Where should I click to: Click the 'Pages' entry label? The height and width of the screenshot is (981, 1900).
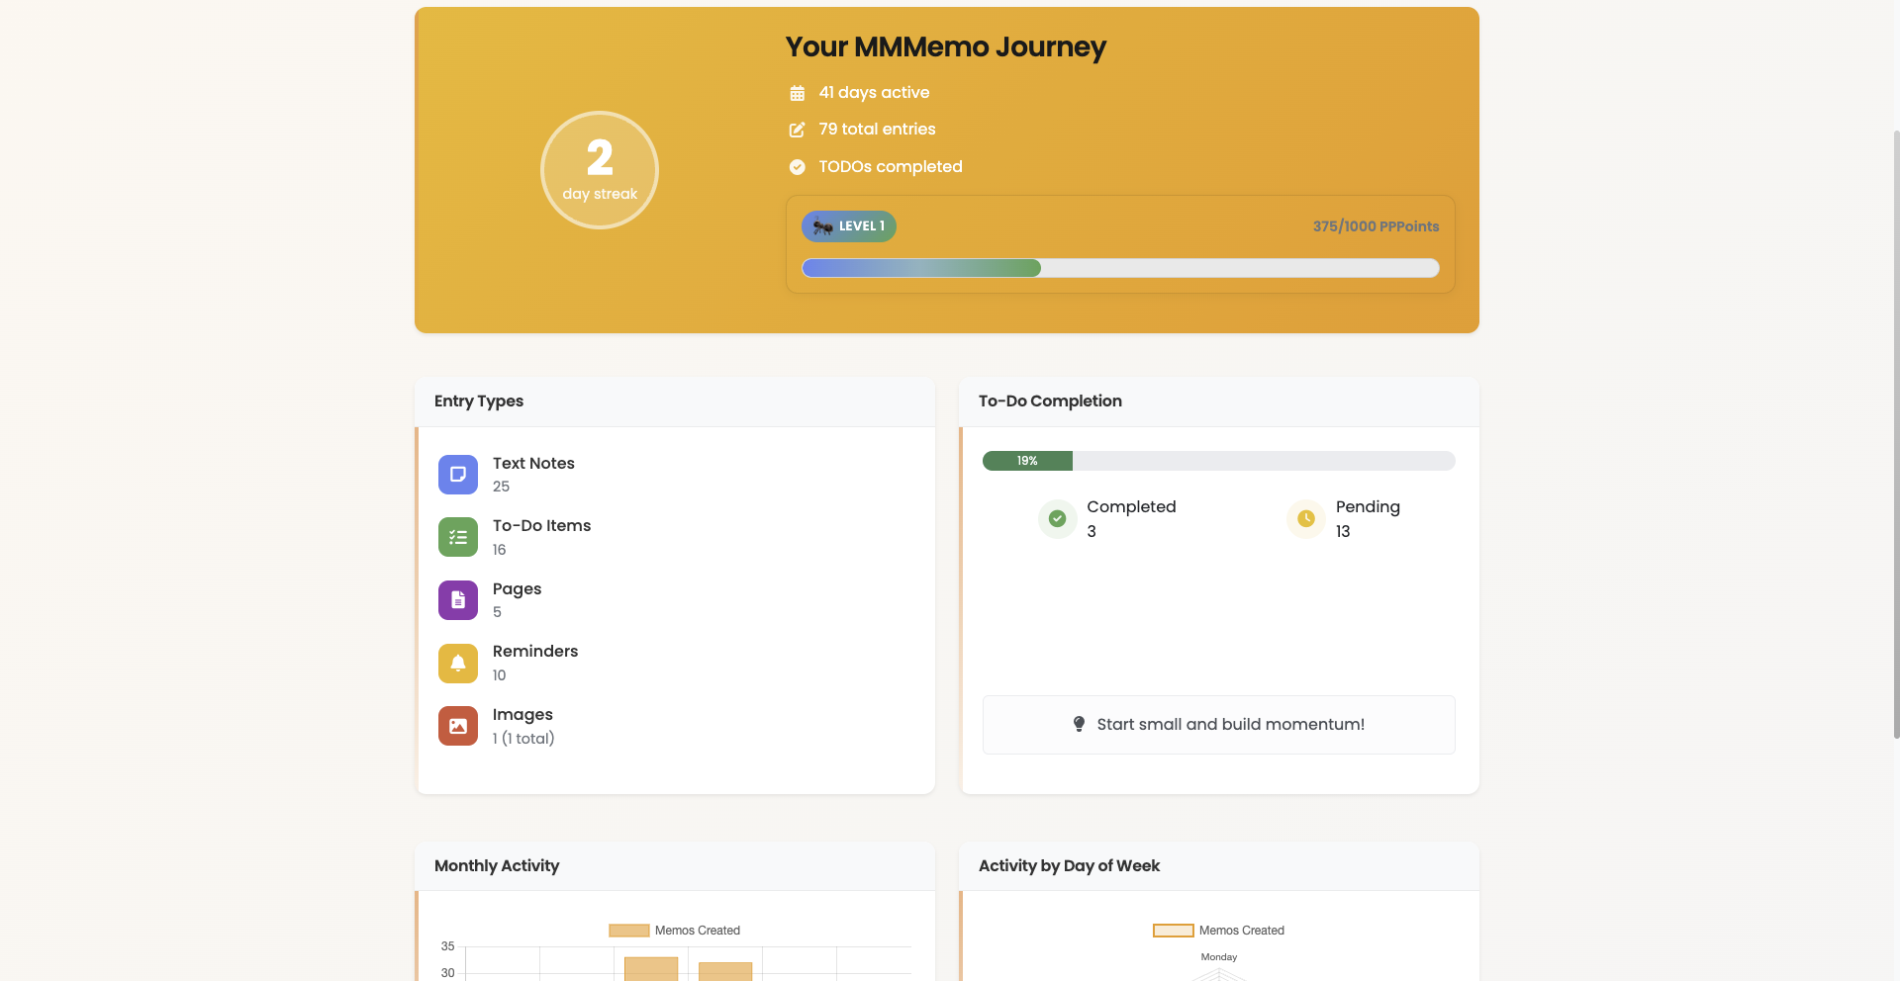517,588
